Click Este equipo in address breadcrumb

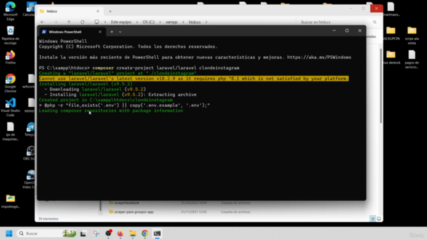(x=121, y=22)
